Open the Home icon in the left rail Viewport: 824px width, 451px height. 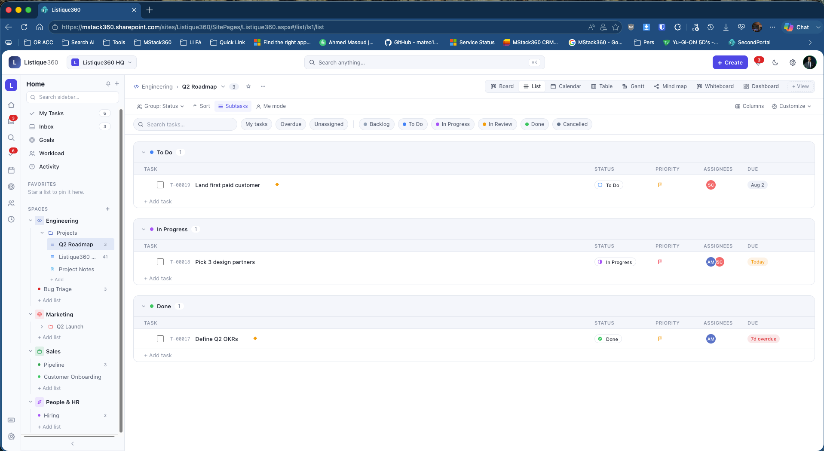[x=11, y=105]
